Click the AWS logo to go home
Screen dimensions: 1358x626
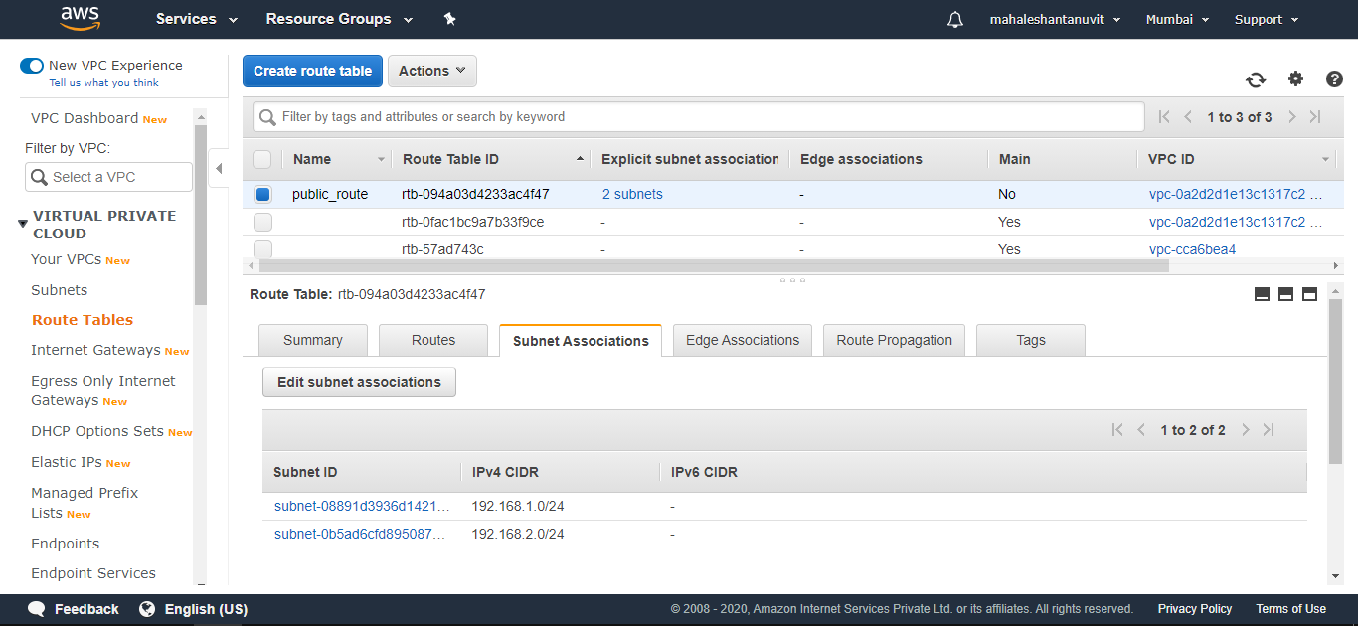(x=80, y=19)
